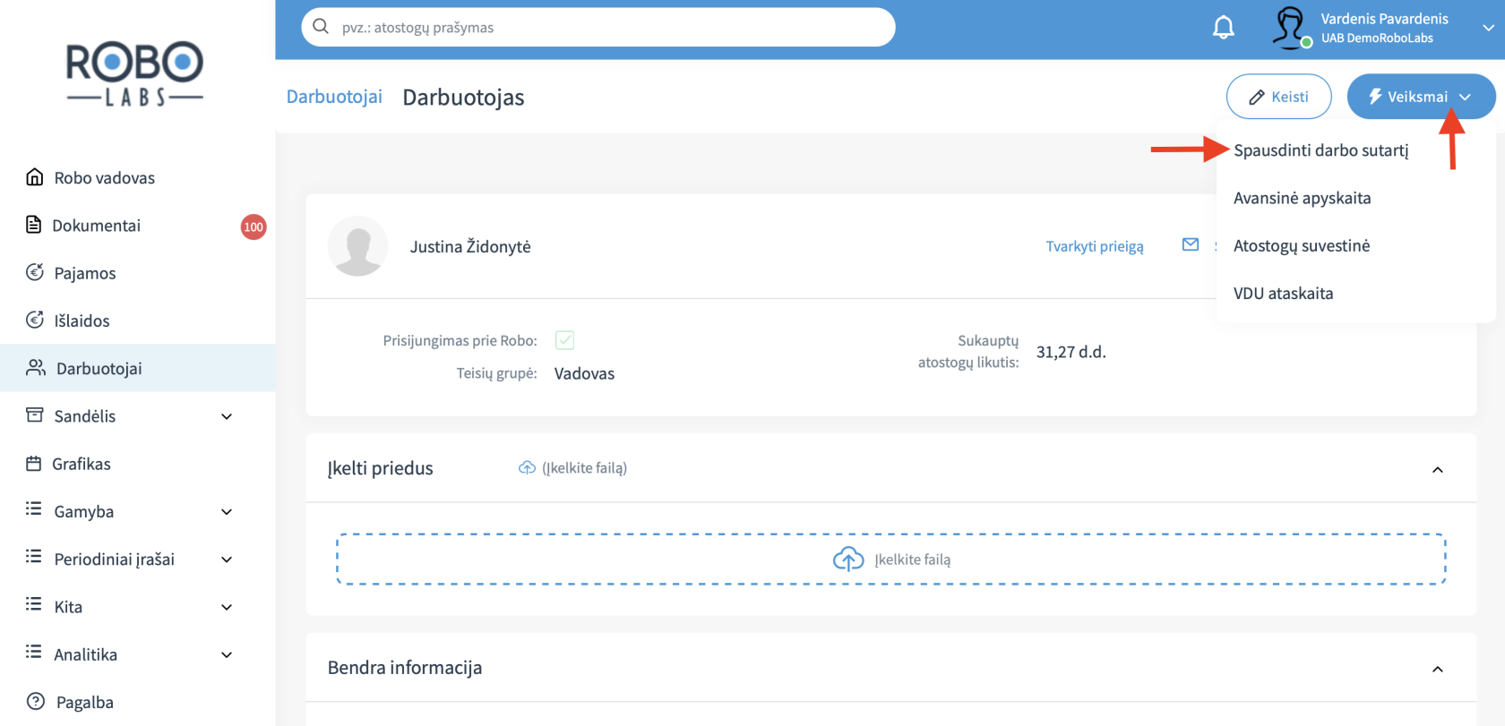
Task: Click the help circle icon beside Pagalba
Action: pos(36,701)
